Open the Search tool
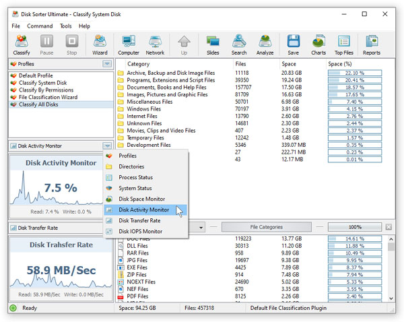 (239, 45)
